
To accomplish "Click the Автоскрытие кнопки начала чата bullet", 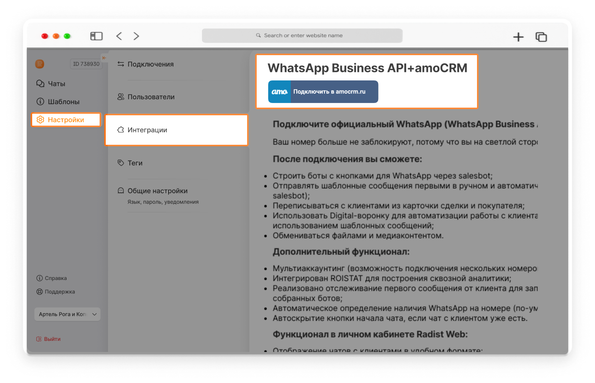I will (x=400, y=318).
